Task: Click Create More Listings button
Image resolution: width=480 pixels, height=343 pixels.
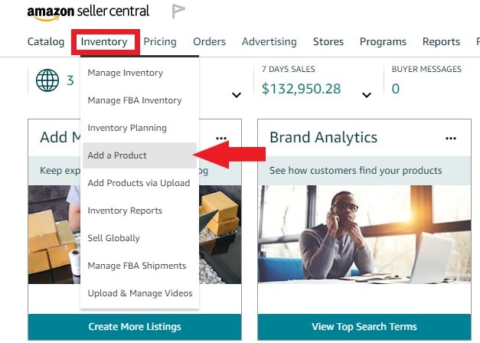Action: (x=135, y=327)
